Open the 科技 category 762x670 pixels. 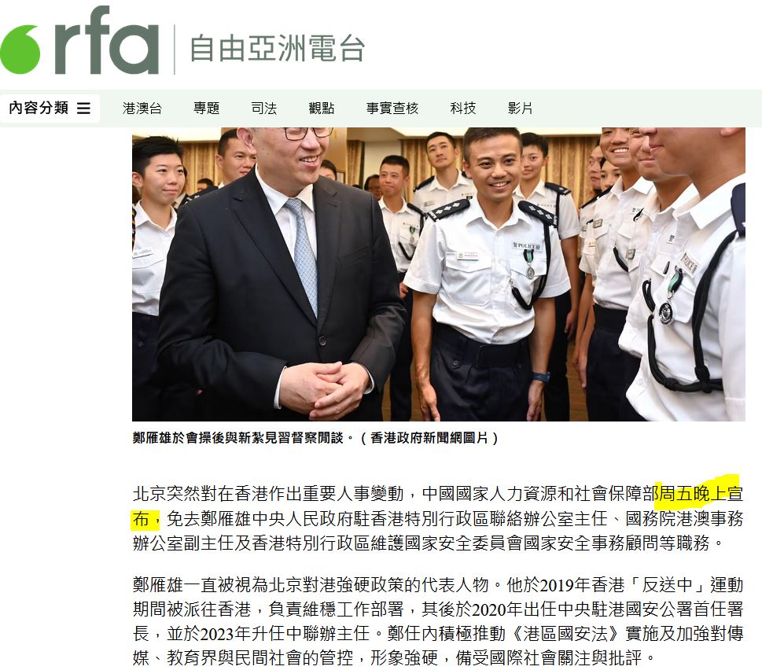tap(462, 108)
